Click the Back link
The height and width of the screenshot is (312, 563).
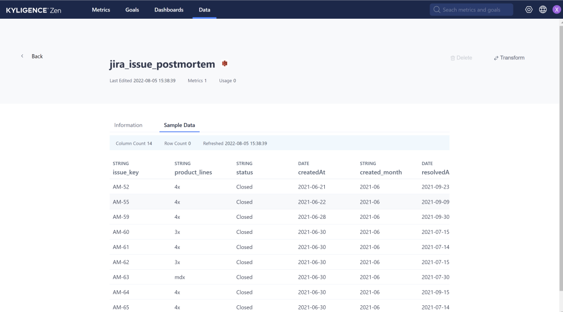pos(37,56)
